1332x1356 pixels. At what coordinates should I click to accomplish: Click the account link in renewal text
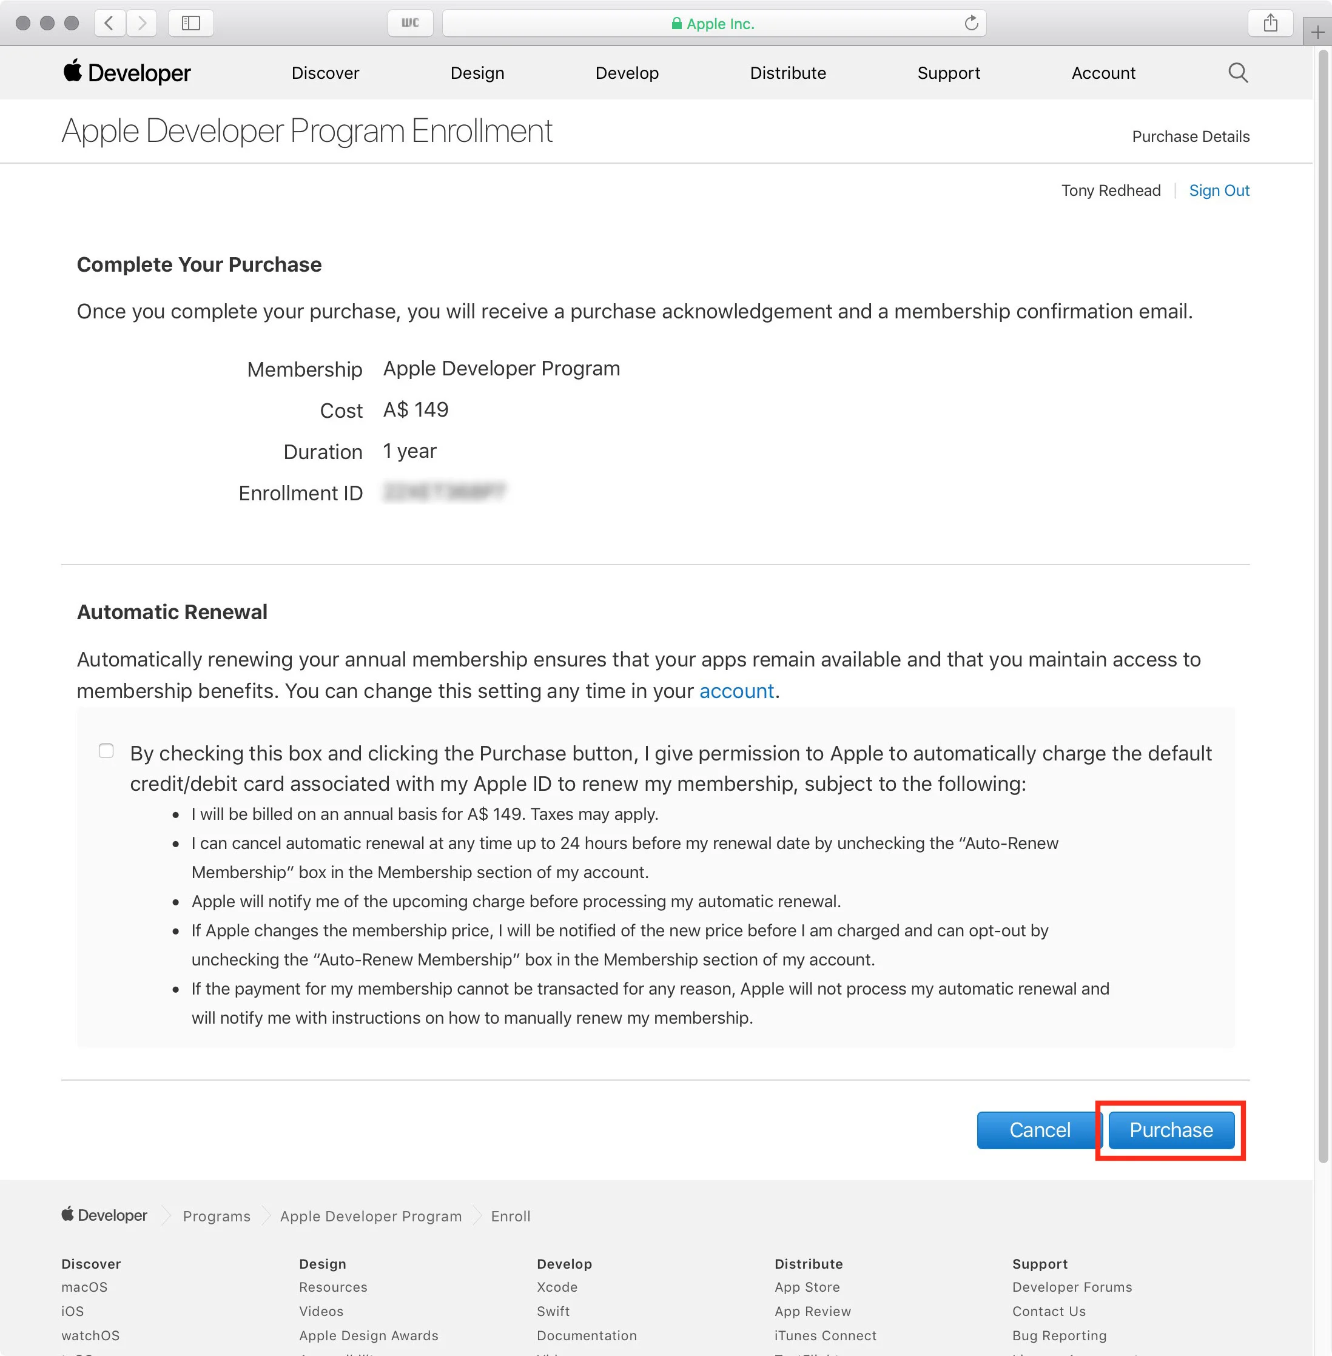[x=736, y=691]
